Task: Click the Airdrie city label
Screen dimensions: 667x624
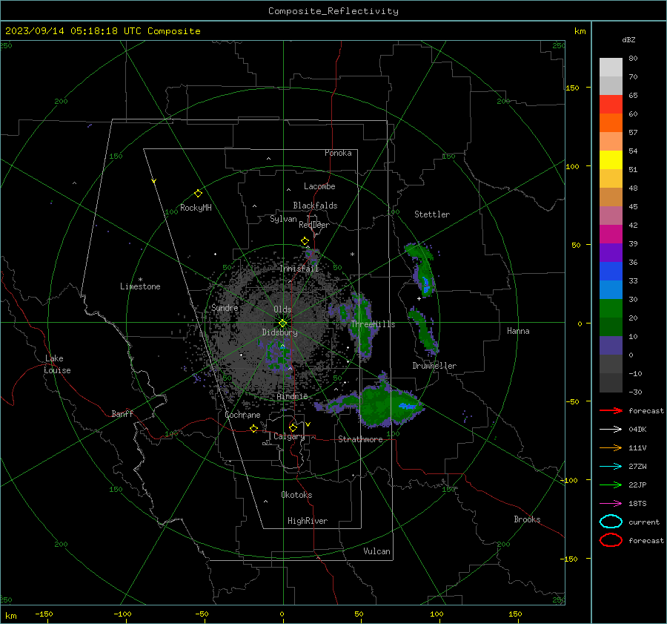Action: pos(292,396)
